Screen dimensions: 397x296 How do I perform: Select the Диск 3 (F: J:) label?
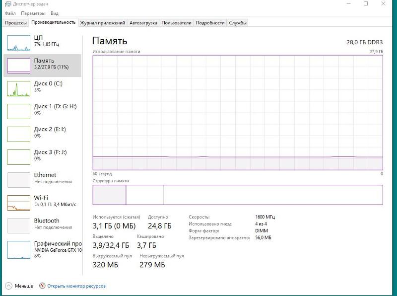click(x=51, y=152)
